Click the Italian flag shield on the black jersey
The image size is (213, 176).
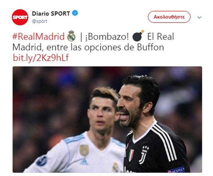click(131, 155)
